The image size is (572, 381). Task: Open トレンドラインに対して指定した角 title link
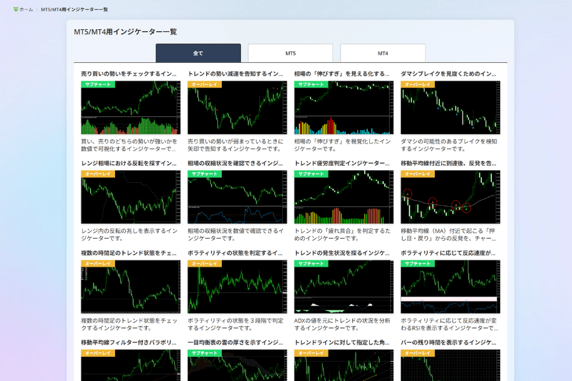point(342,343)
